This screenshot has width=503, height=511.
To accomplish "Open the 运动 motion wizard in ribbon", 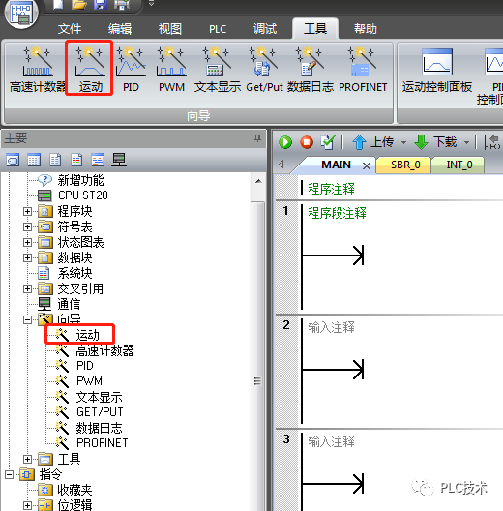I will (90, 69).
